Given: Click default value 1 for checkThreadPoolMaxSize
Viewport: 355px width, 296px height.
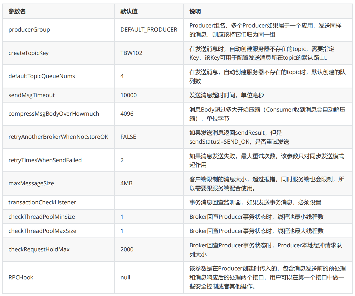Looking at the screenshot, I should pos(122,231).
